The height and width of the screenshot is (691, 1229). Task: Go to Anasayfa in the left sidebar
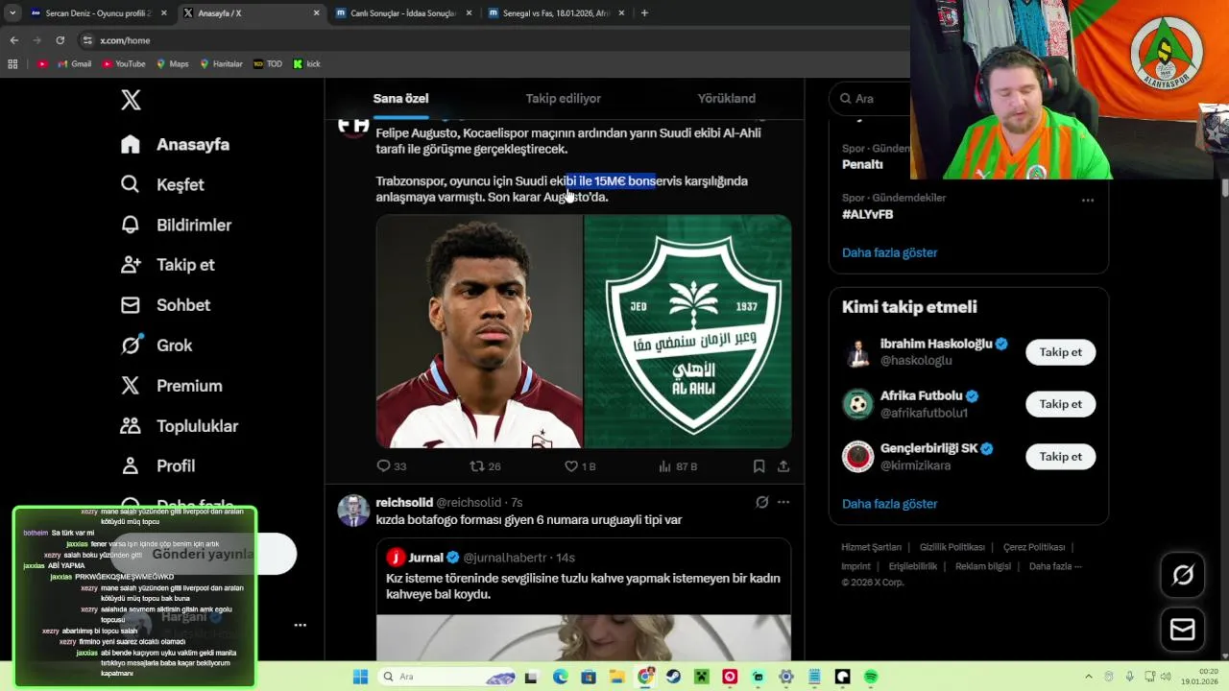pyautogui.click(x=175, y=144)
